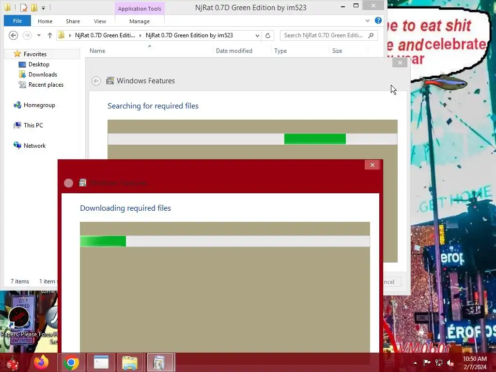
Task: Sort files by Name column
Action: coord(97,50)
